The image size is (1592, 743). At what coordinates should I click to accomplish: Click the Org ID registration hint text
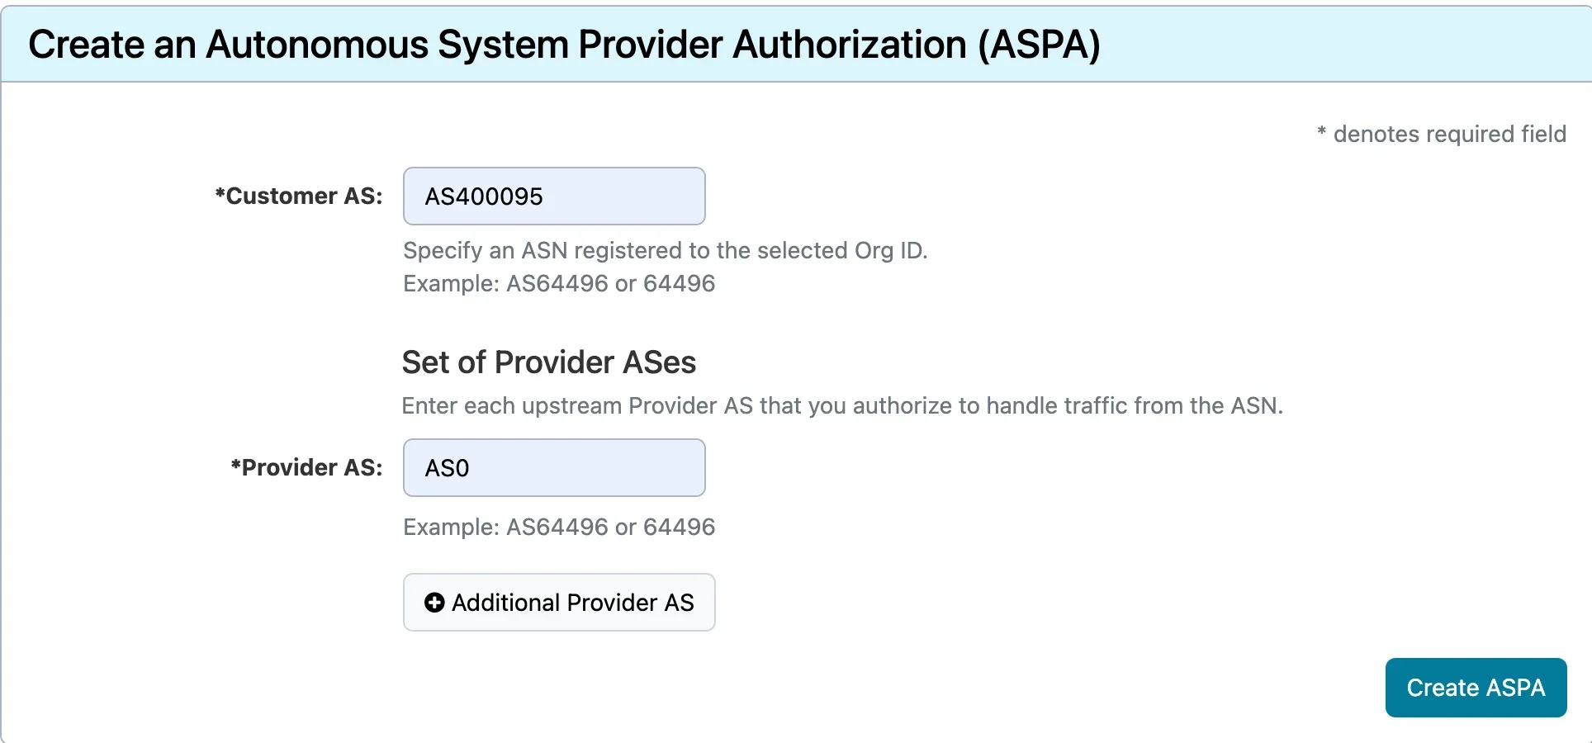point(665,250)
